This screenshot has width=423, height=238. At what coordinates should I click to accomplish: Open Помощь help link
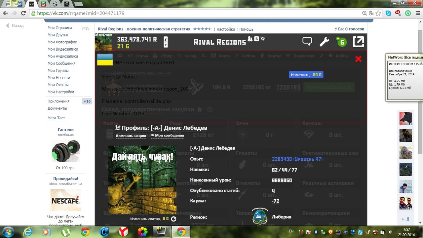pos(246,29)
